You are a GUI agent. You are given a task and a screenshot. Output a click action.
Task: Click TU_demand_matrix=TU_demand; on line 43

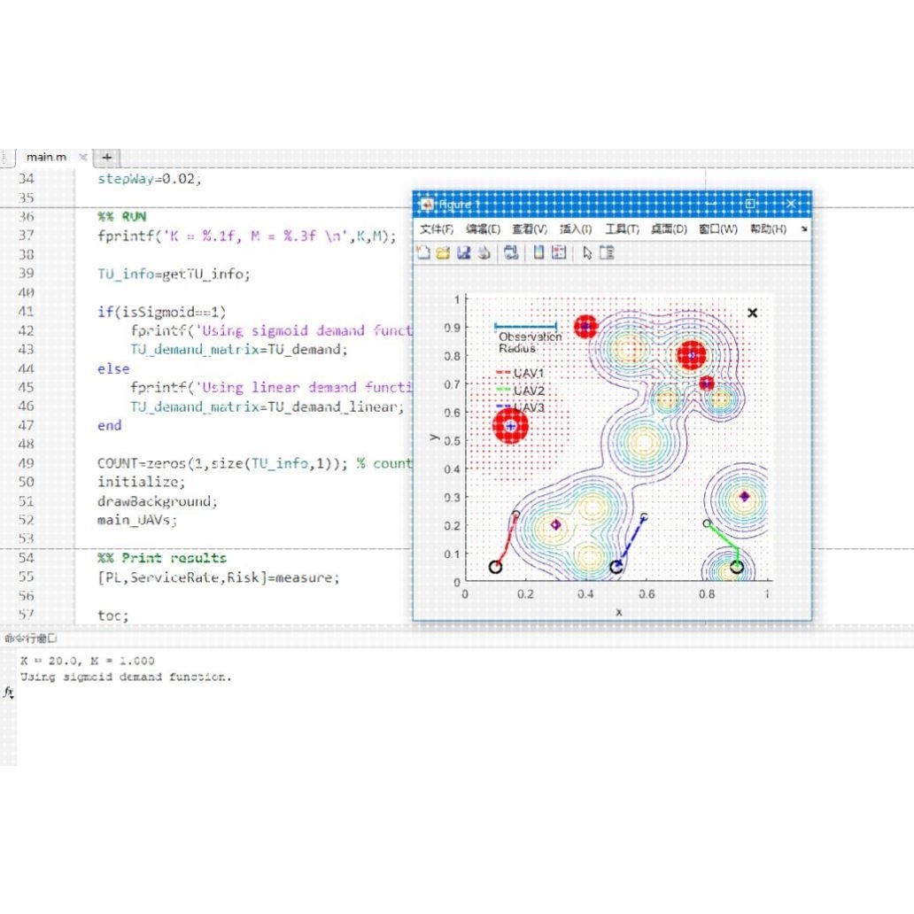[239, 349]
